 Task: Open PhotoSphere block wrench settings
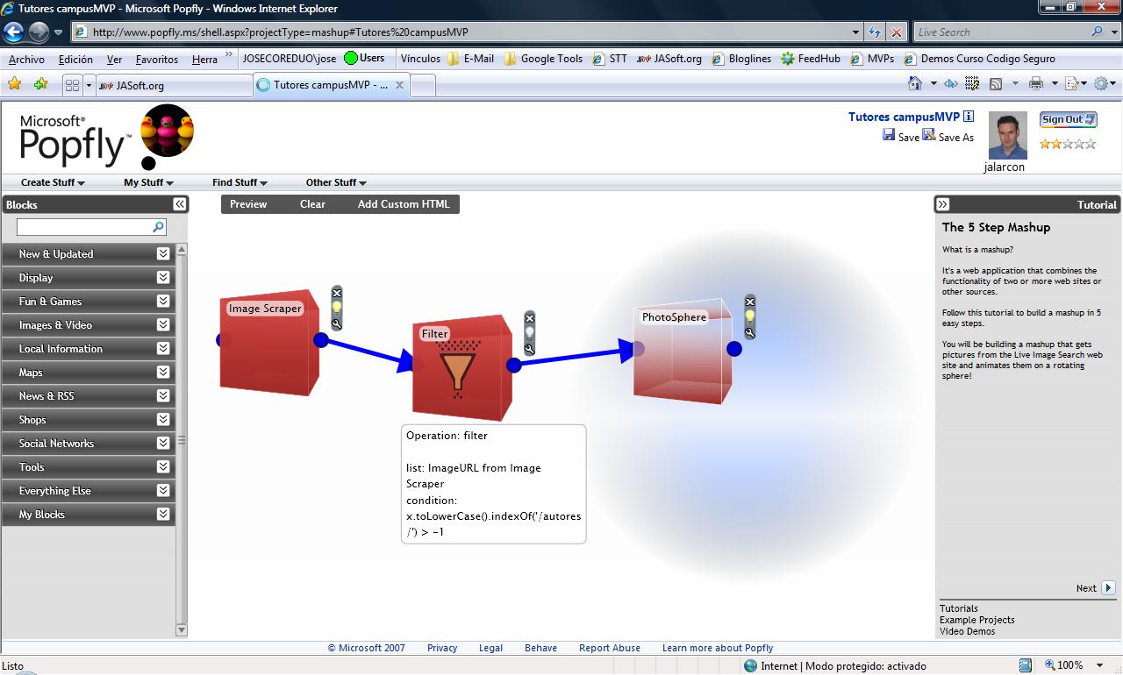click(750, 332)
